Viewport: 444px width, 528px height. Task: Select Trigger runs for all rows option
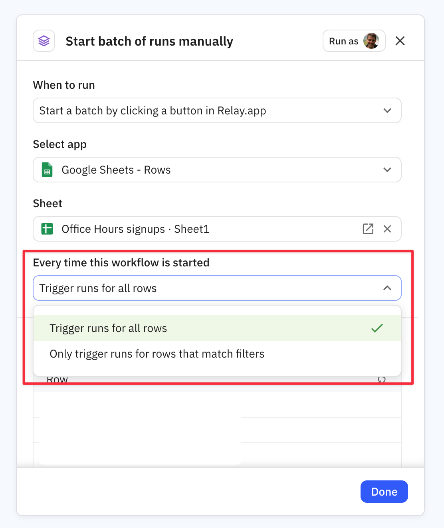109,328
